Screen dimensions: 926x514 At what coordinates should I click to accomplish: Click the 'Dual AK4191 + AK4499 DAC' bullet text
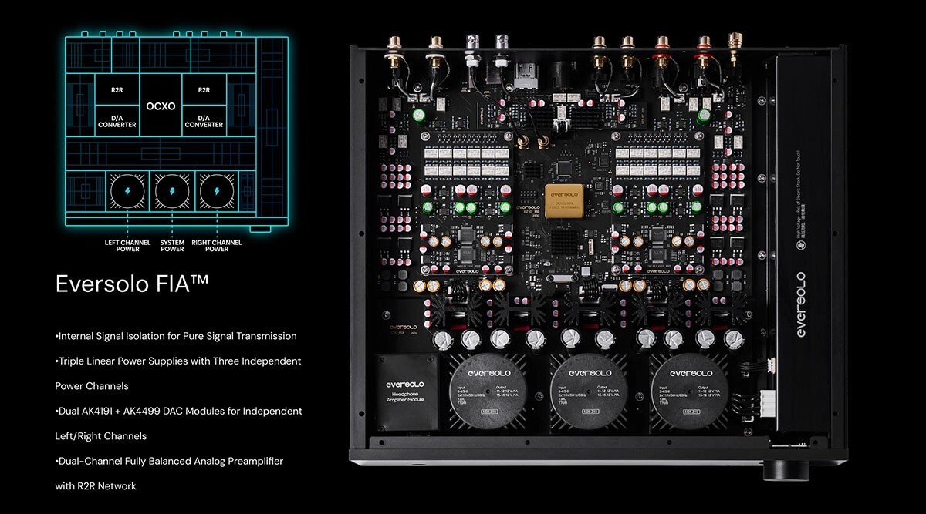pyautogui.click(x=178, y=411)
